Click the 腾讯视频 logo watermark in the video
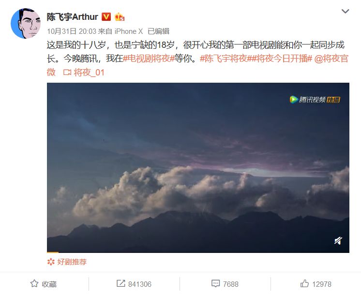The width and height of the screenshot is (361, 295). pyautogui.click(x=315, y=100)
